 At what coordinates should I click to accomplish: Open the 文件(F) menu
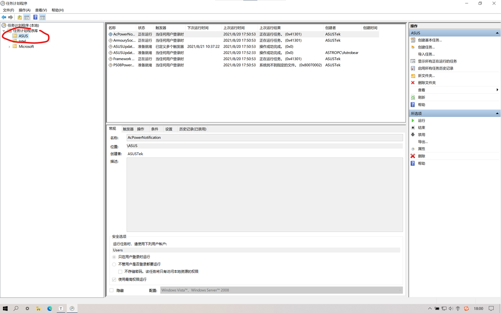(x=8, y=10)
